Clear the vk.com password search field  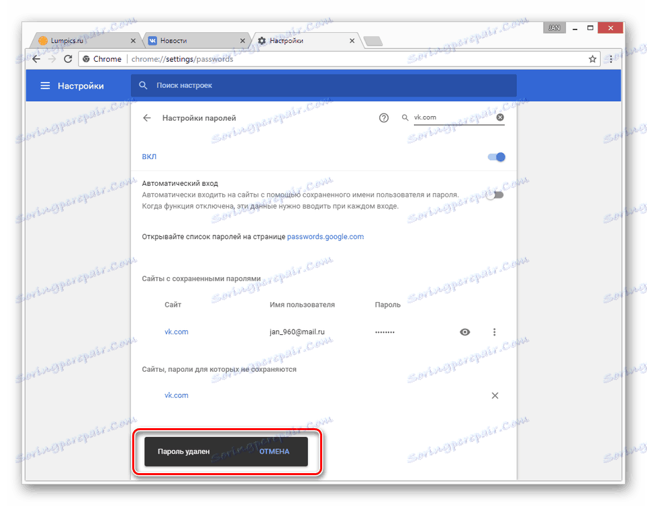click(x=500, y=117)
